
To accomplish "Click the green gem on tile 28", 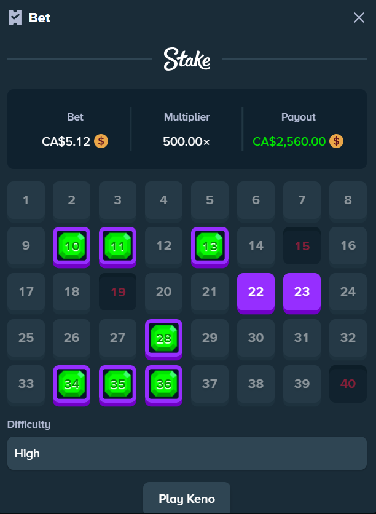I will click(x=163, y=338).
